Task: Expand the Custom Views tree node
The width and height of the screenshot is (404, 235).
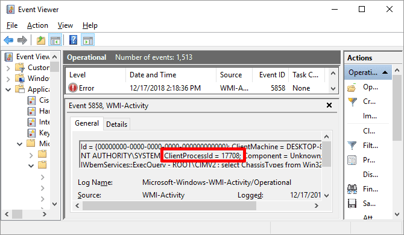Action: pyautogui.click(x=8, y=68)
